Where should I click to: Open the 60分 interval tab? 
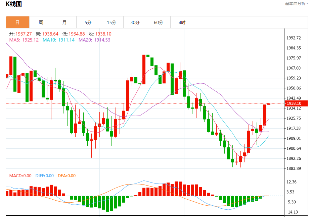pyautogui.click(x=159, y=22)
